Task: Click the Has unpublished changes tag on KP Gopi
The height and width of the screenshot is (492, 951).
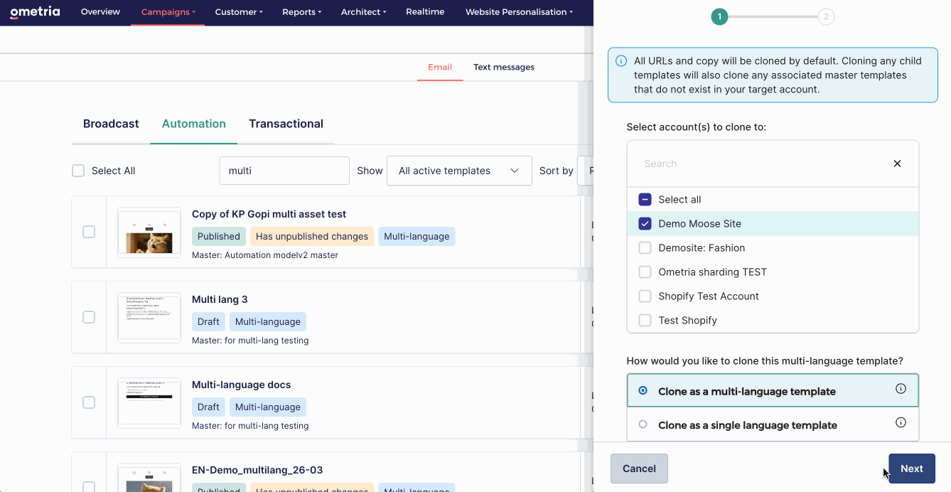Action: 312,237
